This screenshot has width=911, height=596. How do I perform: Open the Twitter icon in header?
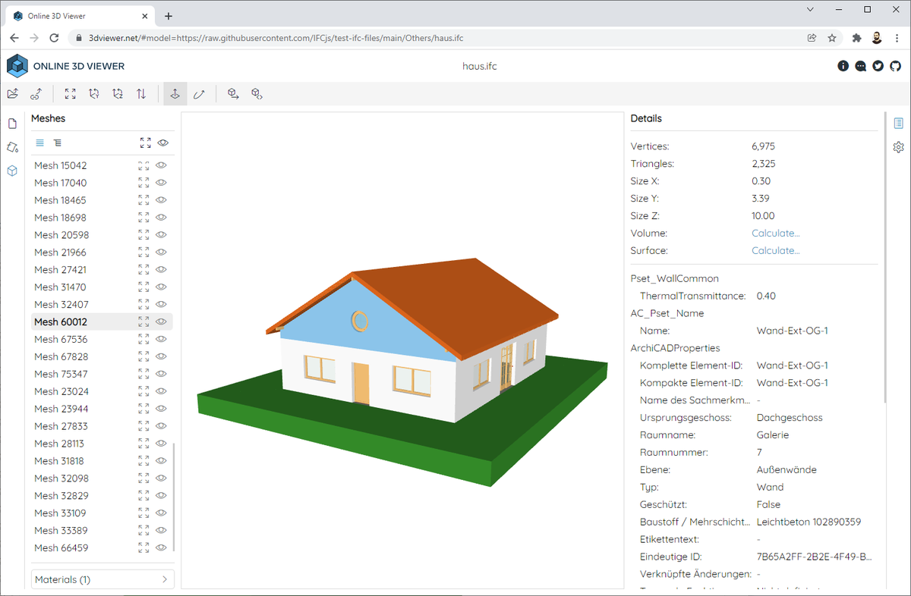point(878,66)
